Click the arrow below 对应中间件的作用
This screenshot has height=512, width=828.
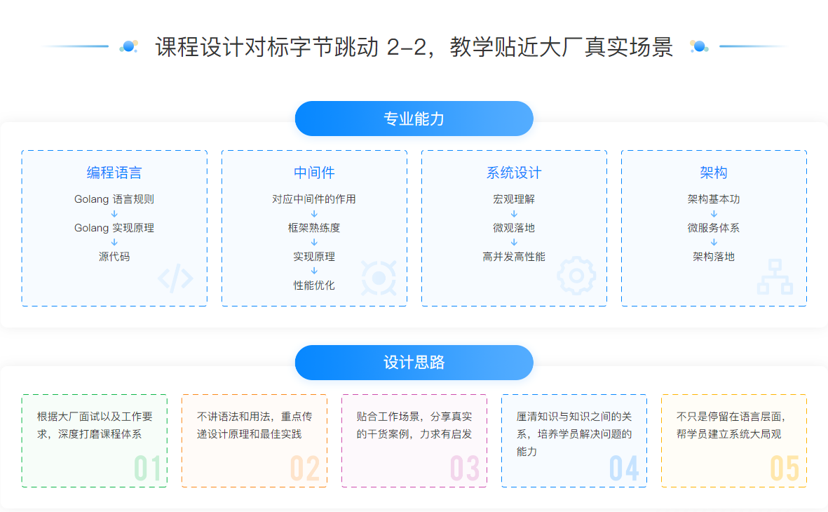tap(314, 213)
